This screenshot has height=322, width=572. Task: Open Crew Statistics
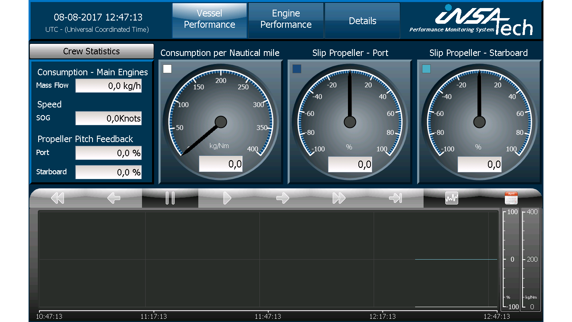coord(91,51)
